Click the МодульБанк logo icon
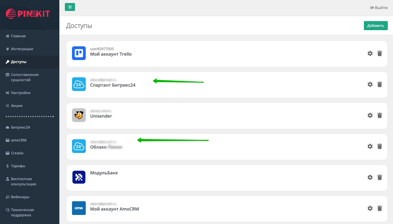The height and width of the screenshot is (224, 393). (x=79, y=177)
